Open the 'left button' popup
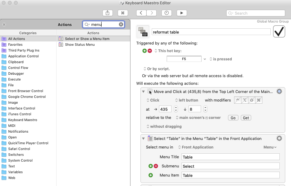This screenshot has height=186, width=291. click(x=187, y=100)
